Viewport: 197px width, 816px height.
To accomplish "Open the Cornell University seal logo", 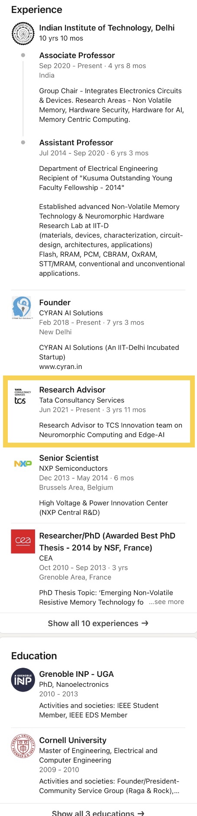I will pyautogui.click(x=23, y=746).
